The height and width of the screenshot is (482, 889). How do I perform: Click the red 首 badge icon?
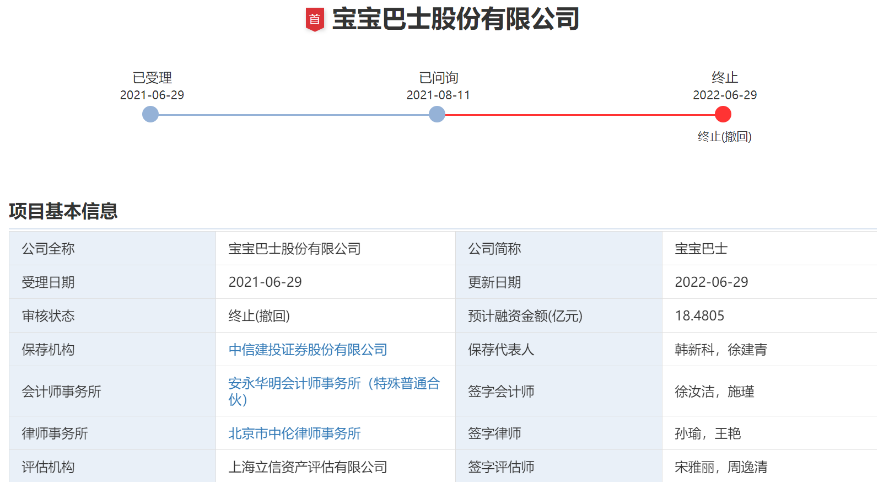[315, 19]
